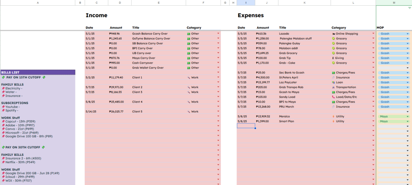Select Insurance 2 - 6th (4500) line
This screenshot has width=412, height=185.
(21, 158)
